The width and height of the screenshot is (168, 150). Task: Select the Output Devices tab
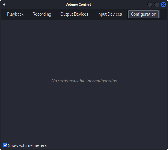tap(74, 14)
